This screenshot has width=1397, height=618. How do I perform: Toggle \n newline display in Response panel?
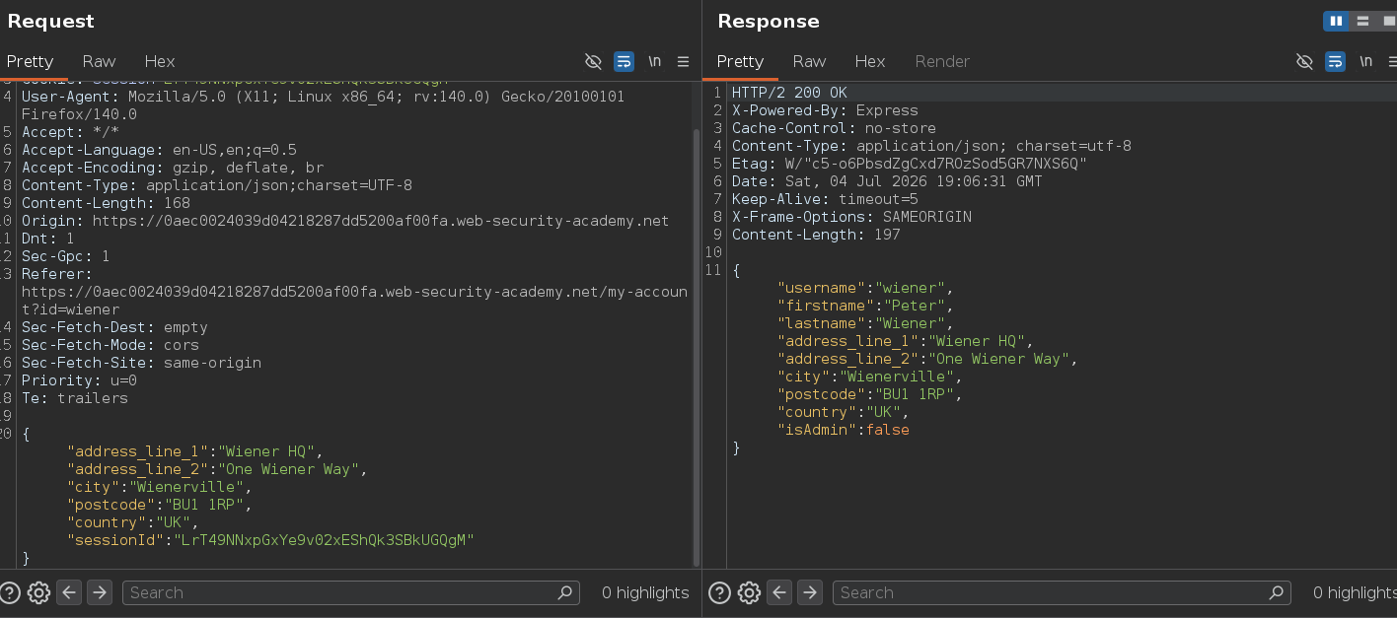[x=1365, y=61]
